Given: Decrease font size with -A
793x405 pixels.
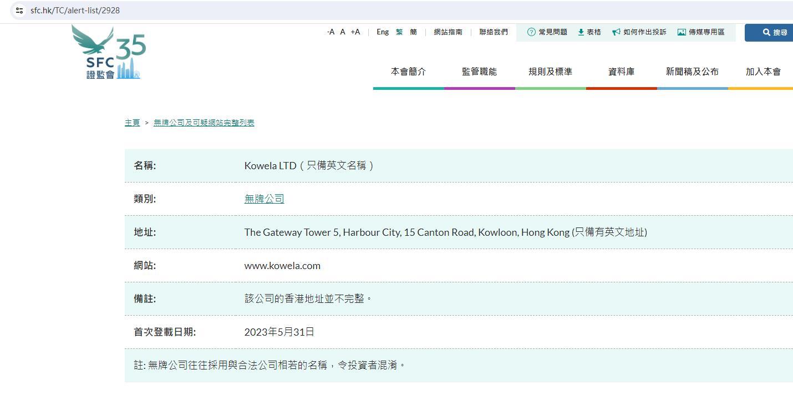Looking at the screenshot, I should [x=331, y=32].
